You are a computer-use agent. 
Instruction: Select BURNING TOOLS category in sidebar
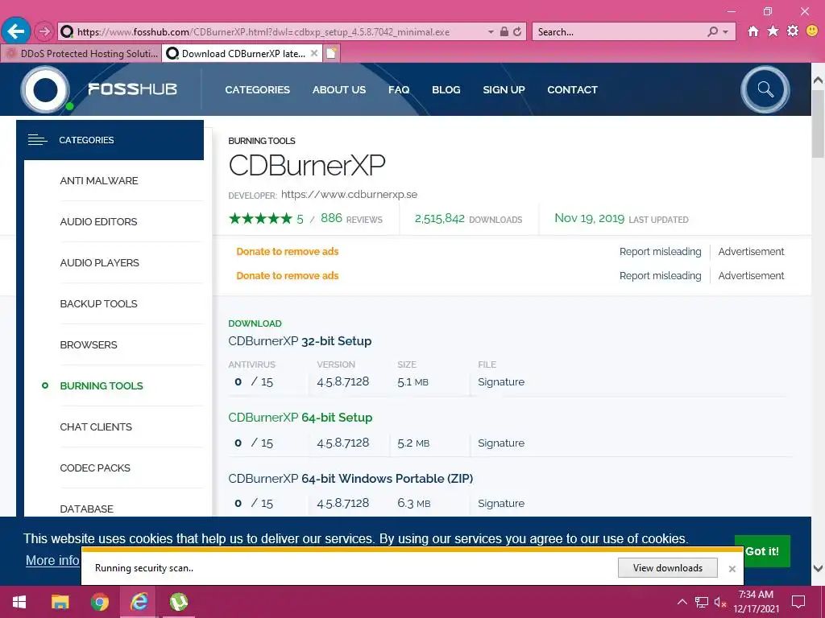[x=102, y=385]
